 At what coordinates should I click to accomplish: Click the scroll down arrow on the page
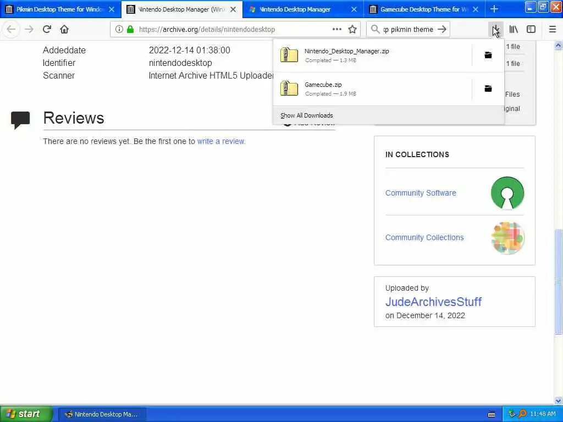[559, 401]
